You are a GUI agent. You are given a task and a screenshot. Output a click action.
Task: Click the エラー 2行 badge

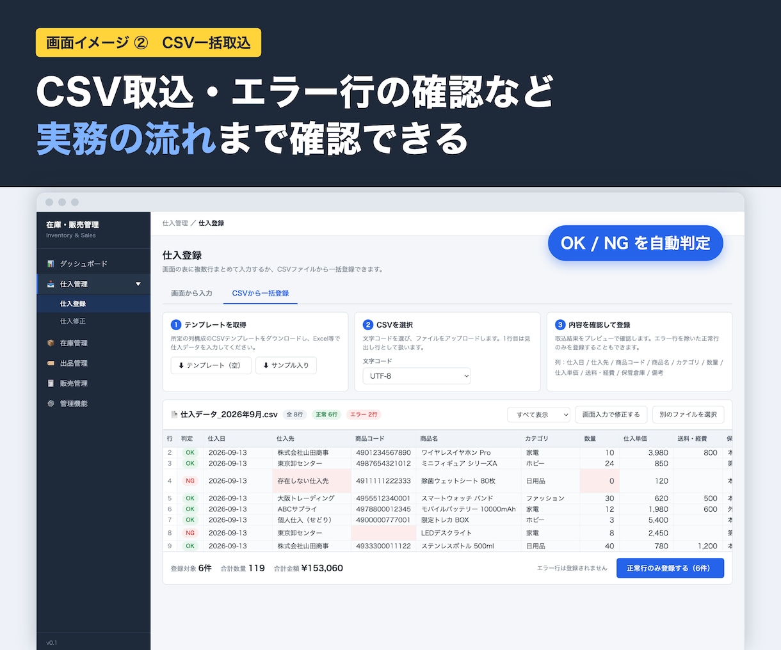tap(364, 415)
